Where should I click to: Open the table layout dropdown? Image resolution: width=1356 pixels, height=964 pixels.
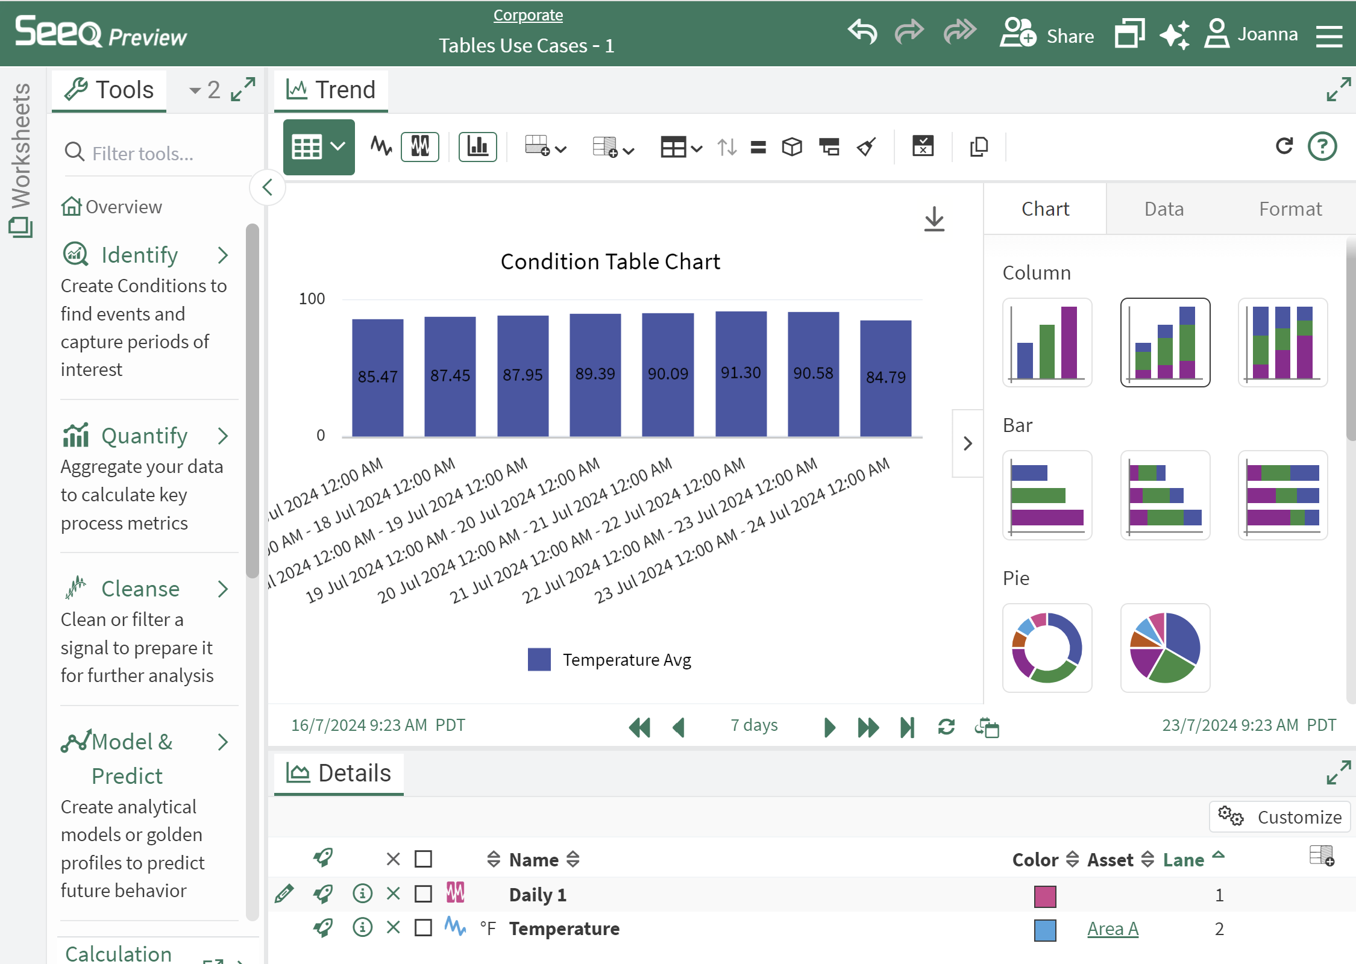click(681, 146)
